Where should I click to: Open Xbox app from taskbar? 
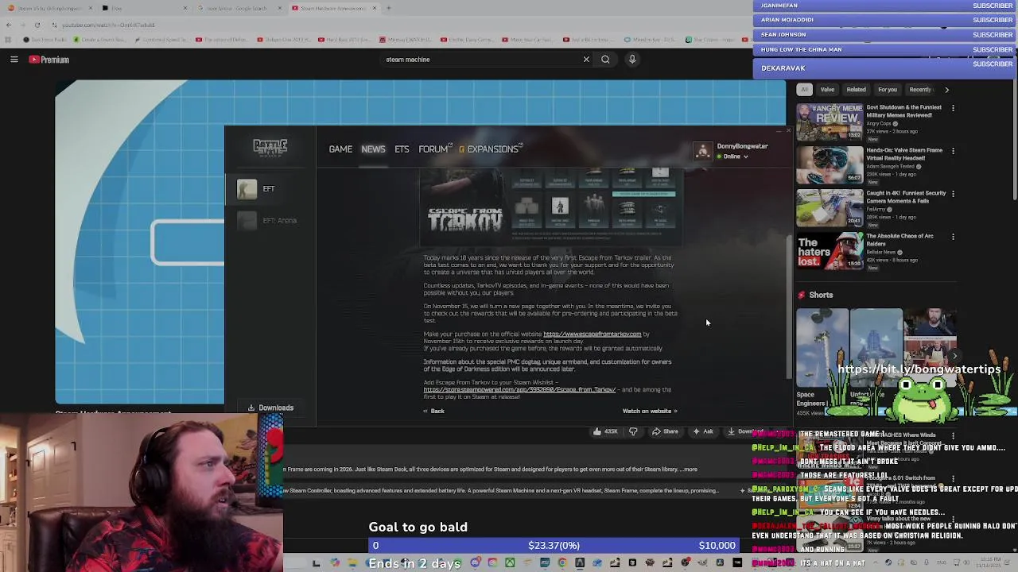click(x=510, y=563)
